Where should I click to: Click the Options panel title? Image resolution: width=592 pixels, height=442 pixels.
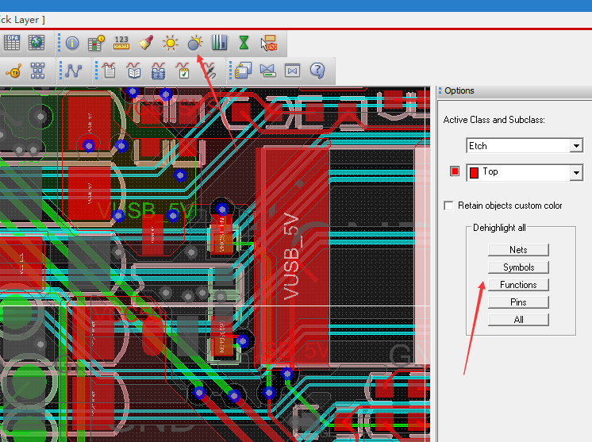(459, 90)
